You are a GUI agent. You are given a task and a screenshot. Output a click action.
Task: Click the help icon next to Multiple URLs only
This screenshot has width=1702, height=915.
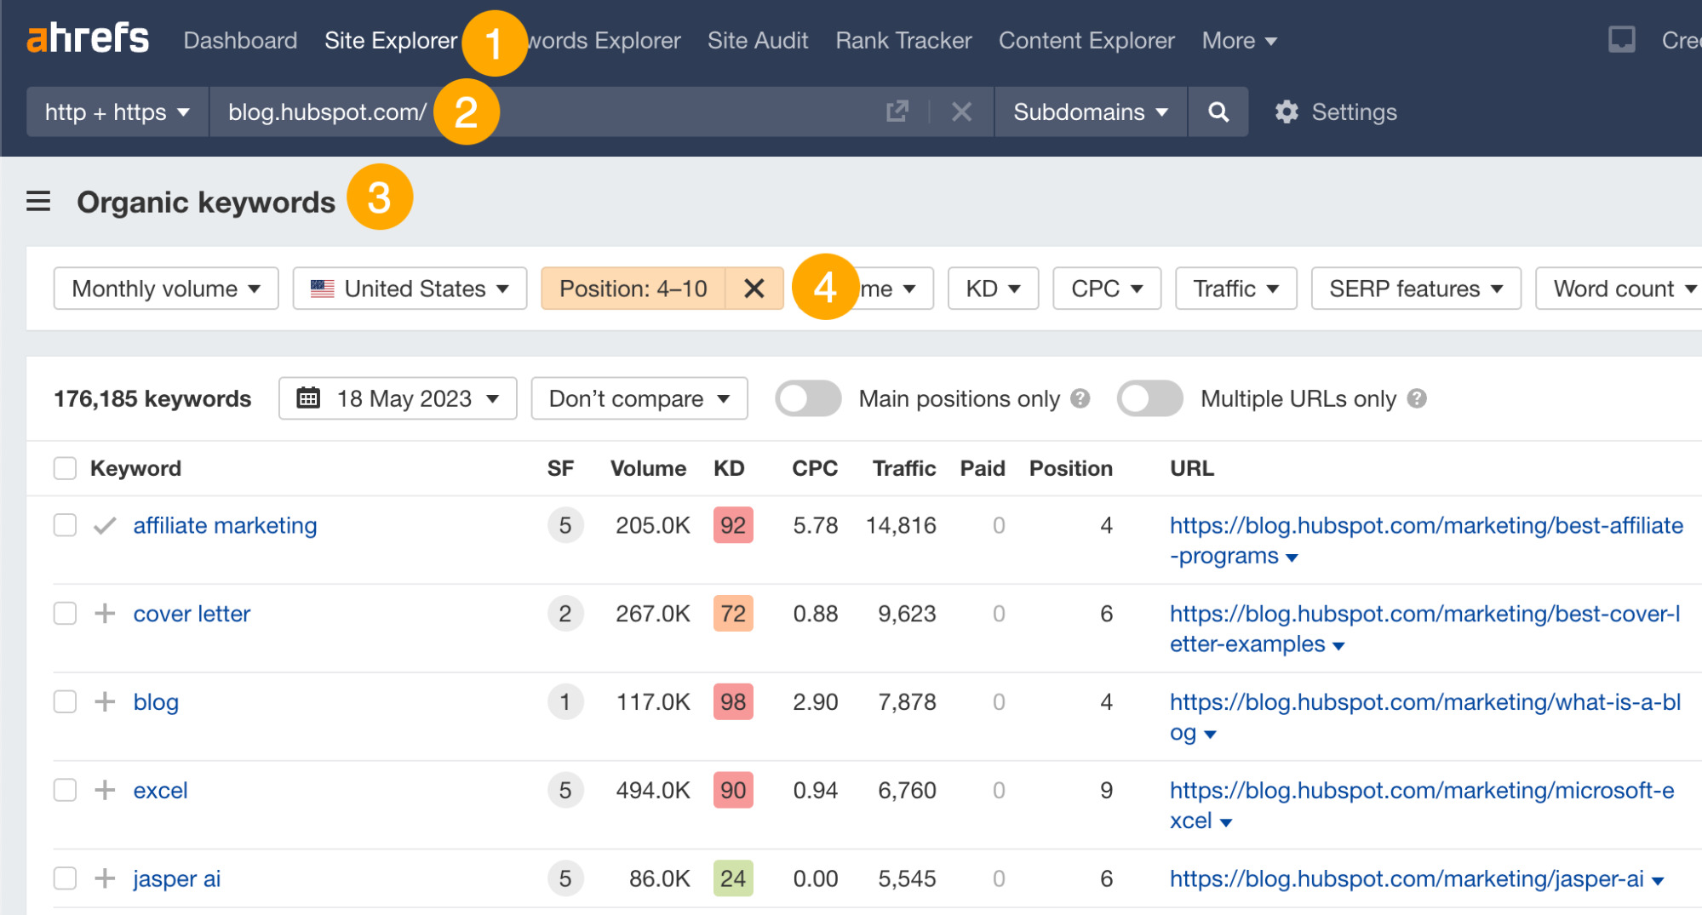(1416, 397)
